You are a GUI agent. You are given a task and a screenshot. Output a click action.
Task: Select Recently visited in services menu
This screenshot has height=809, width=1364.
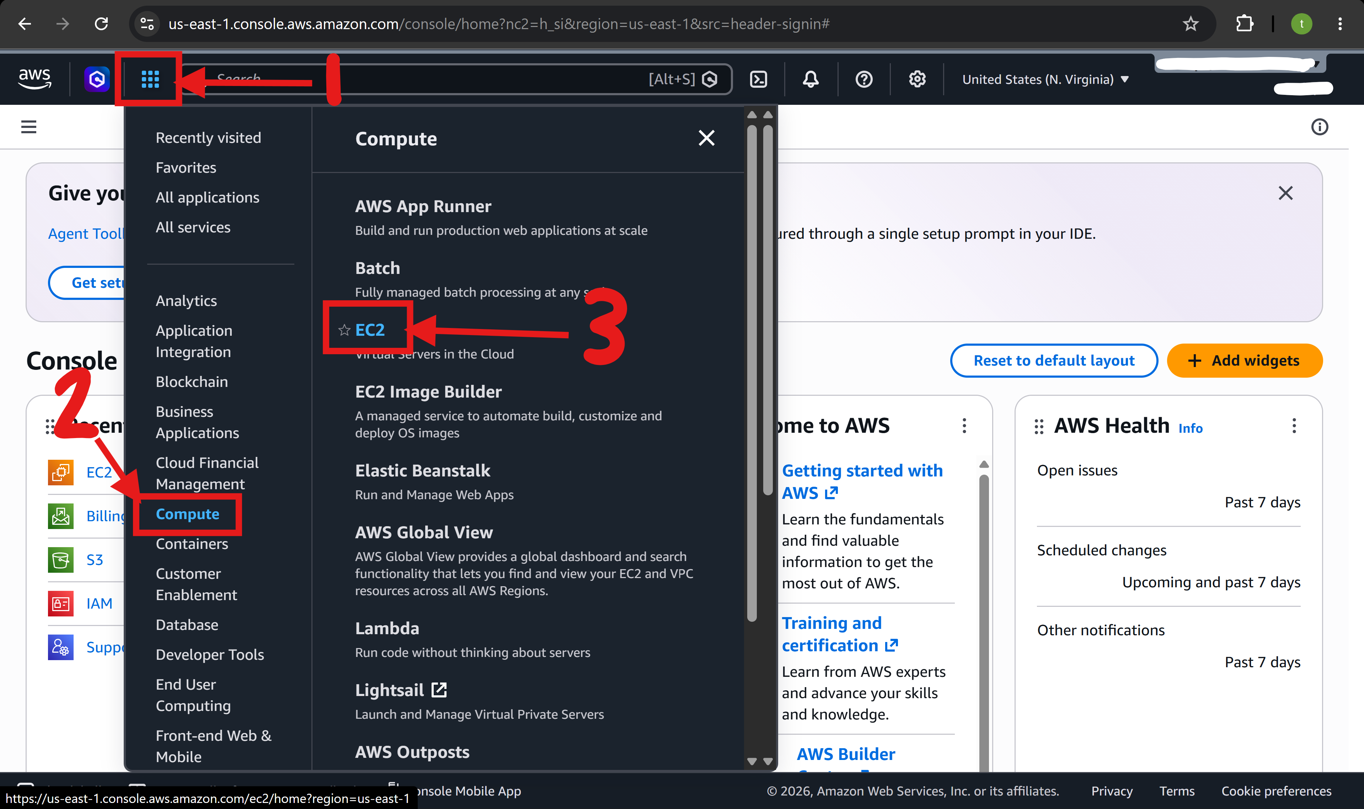point(208,138)
